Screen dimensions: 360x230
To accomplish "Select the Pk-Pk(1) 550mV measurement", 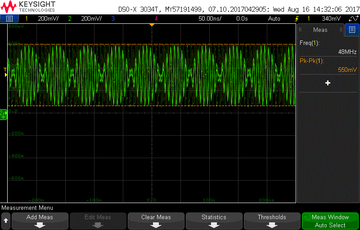I will pos(328,65).
